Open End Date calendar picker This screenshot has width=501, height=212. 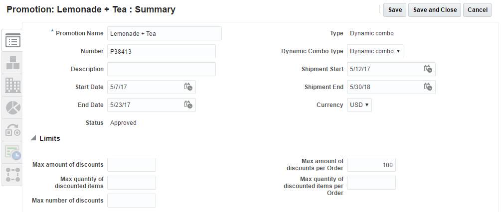pos(188,105)
